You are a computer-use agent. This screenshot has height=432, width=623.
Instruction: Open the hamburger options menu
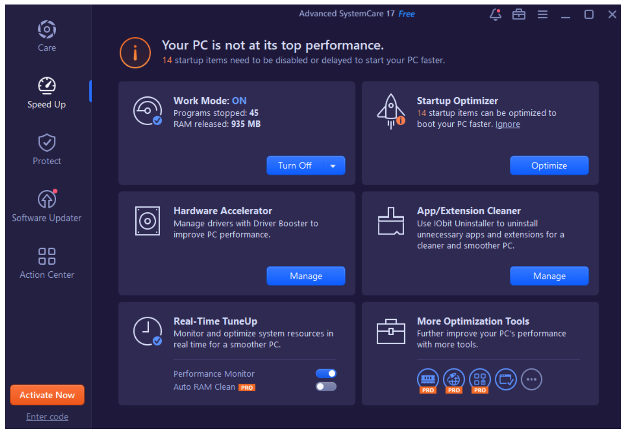tap(543, 14)
